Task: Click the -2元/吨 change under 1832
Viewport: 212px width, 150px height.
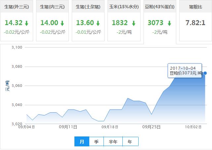Action: (x=124, y=32)
